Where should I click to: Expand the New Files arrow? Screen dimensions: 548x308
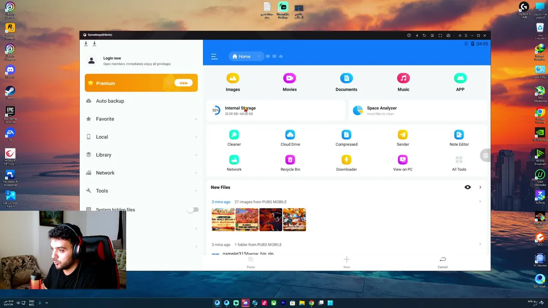pyautogui.click(x=480, y=187)
